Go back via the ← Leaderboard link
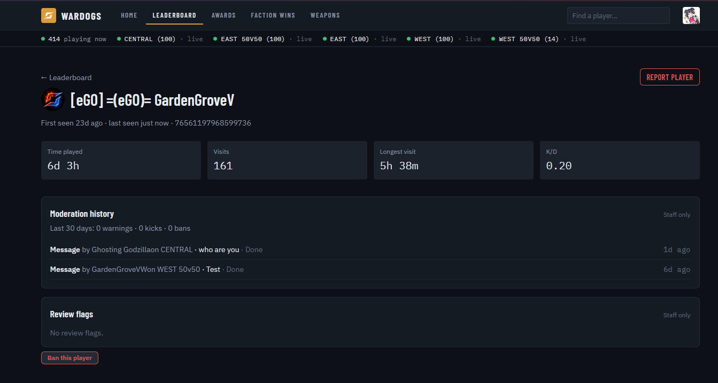This screenshot has width=718, height=383. [x=66, y=77]
